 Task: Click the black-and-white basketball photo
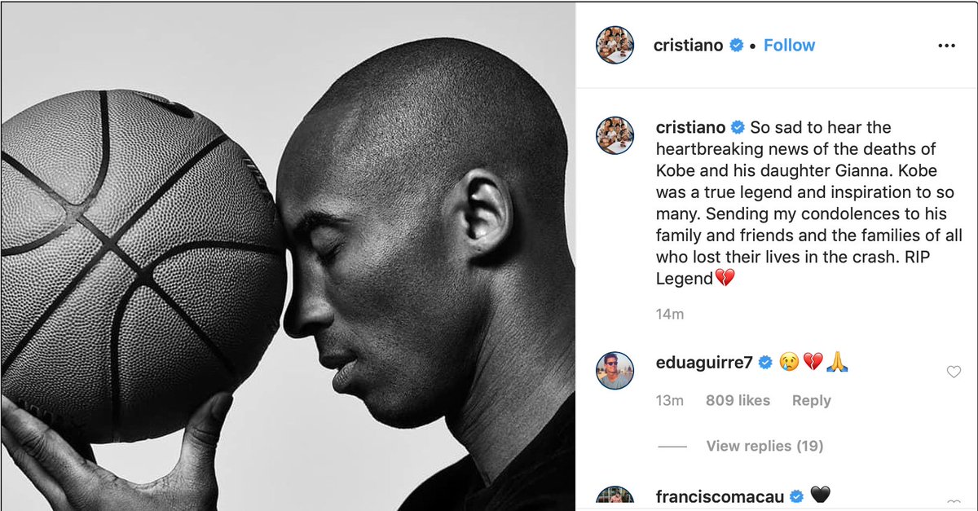tap(288, 256)
